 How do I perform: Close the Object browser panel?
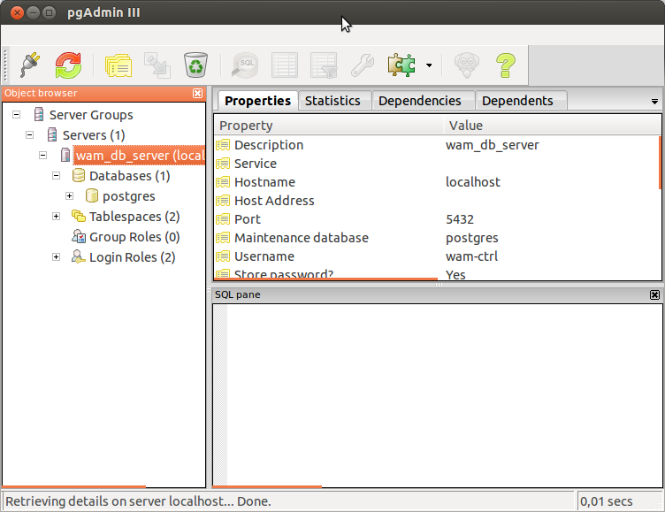(198, 94)
